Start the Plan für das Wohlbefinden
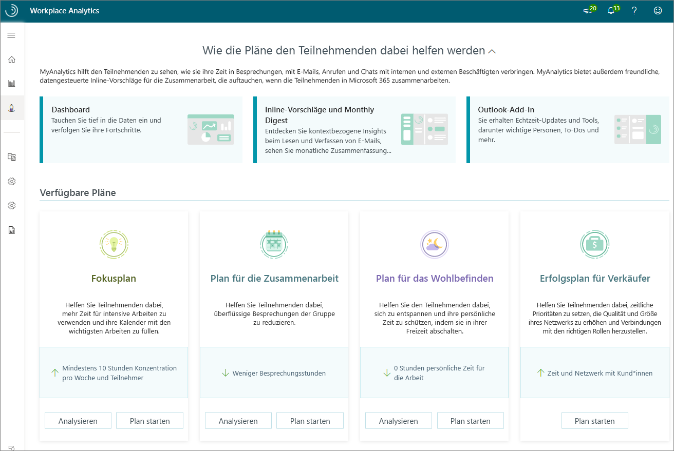Screen dimensions: 674x451 pos(471,421)
